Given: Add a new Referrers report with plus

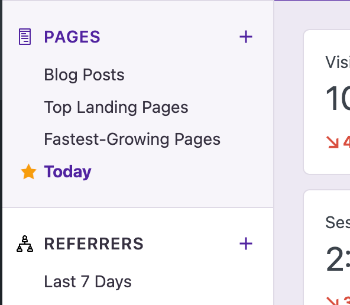Looking at the screenshot, I should click(246, 244).
